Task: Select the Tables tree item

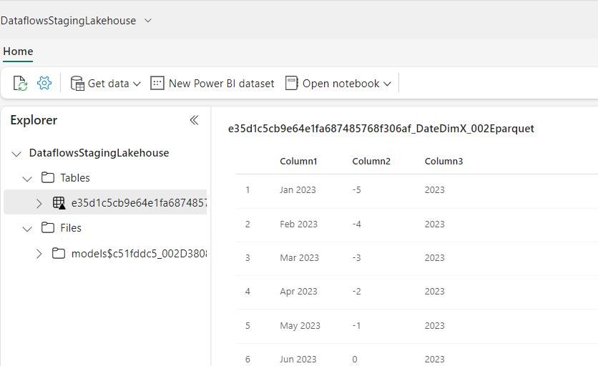Action: pyautogui.click(x=74, y=178)
